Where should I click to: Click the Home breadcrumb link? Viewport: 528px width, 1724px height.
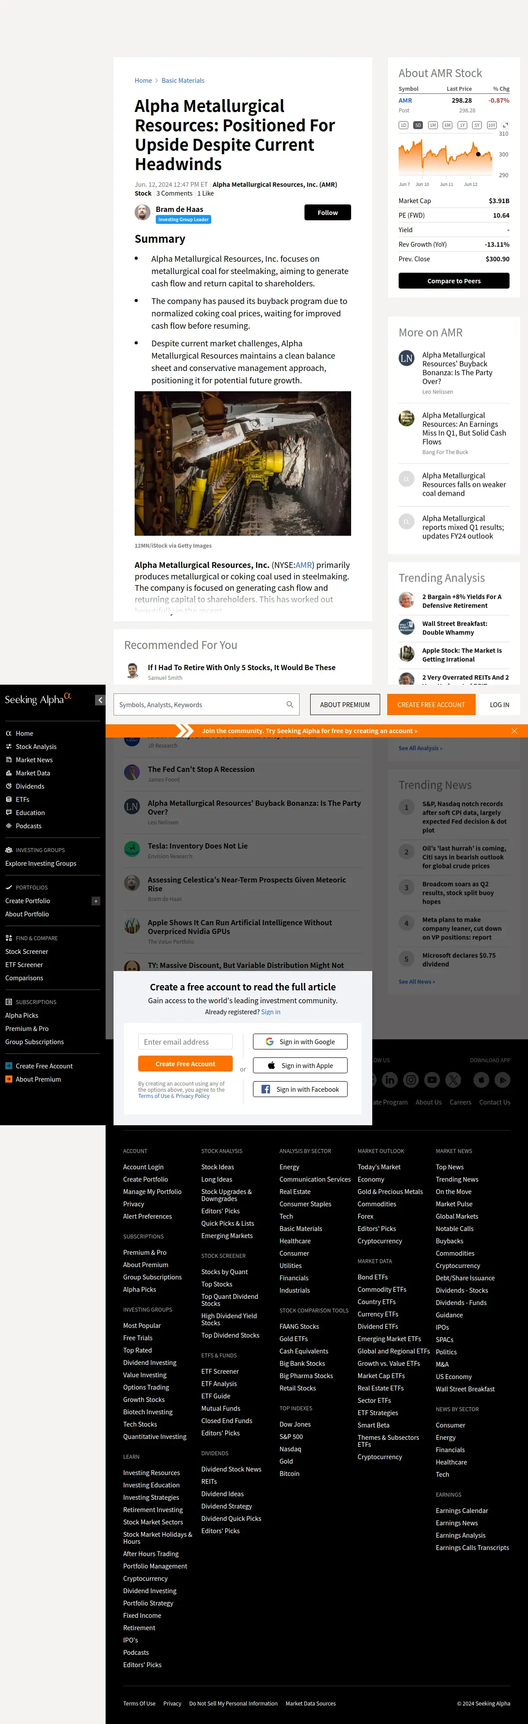coord(143,80)
